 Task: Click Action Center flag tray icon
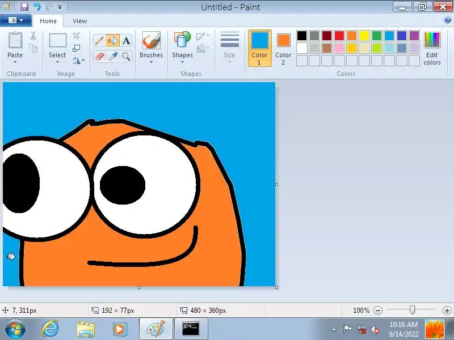point(347,329)
